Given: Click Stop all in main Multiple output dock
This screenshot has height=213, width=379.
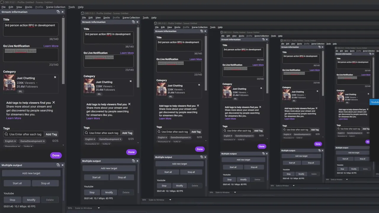Looking at the screenshot, I should [45, 183].
